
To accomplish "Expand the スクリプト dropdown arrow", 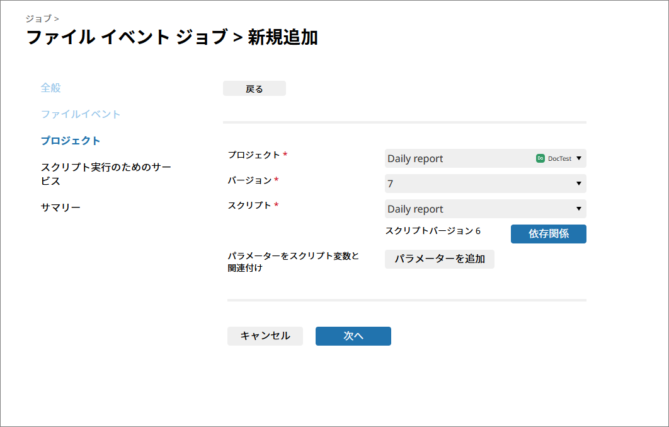I will pyautogui.click(x=578, y=209).
